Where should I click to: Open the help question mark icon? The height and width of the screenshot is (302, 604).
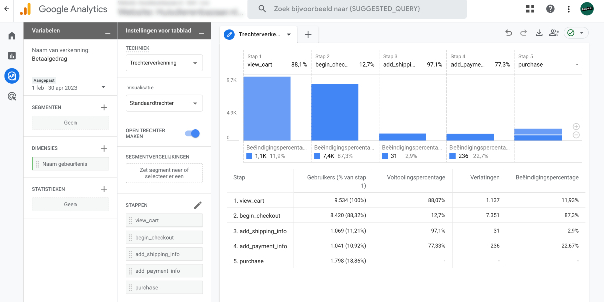(550, 9)
